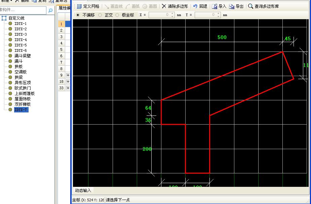
Task: Select the 上斜雨篷板 tree item
Action: (25, 93)
